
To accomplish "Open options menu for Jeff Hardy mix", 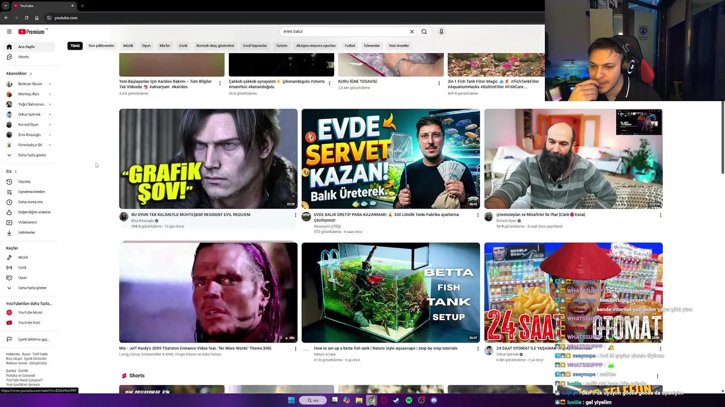I will coord(295,349).
